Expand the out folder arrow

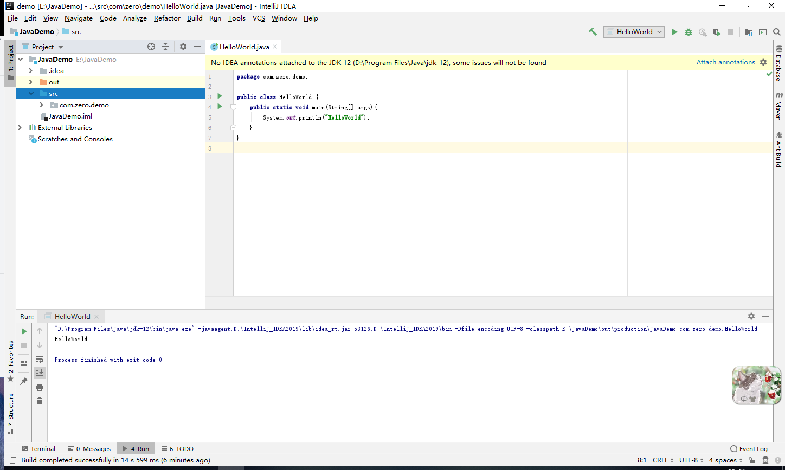[31, 82]
